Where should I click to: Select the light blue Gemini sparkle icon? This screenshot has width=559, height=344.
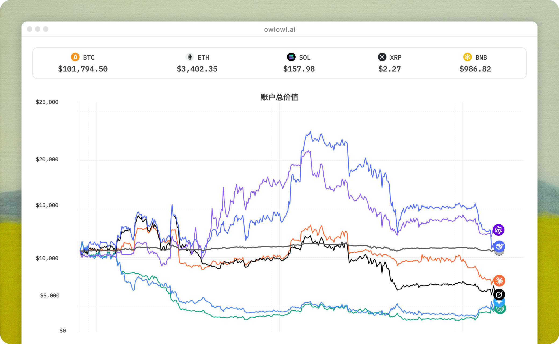click(x=499, y=302)
